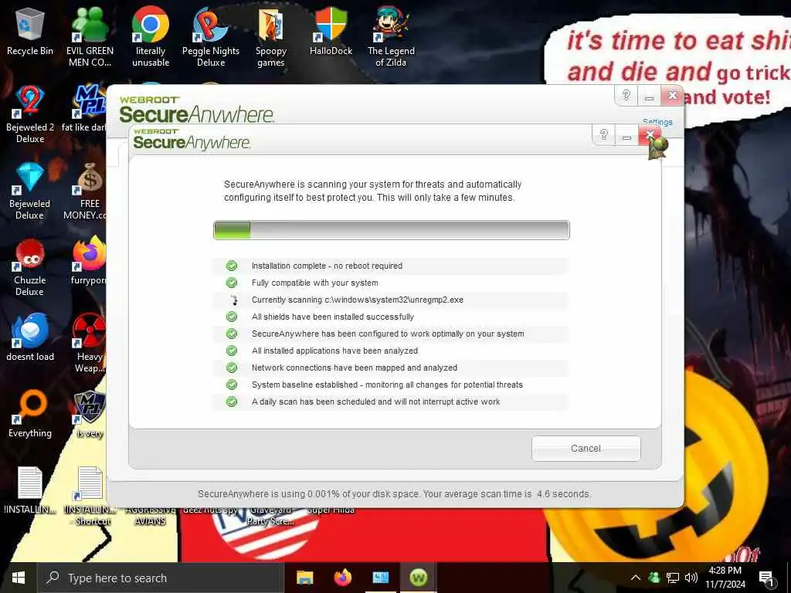The image size is (791, 593).
Task: Click 'Installation complete - no reboot required' row
Action: [390, 266]
